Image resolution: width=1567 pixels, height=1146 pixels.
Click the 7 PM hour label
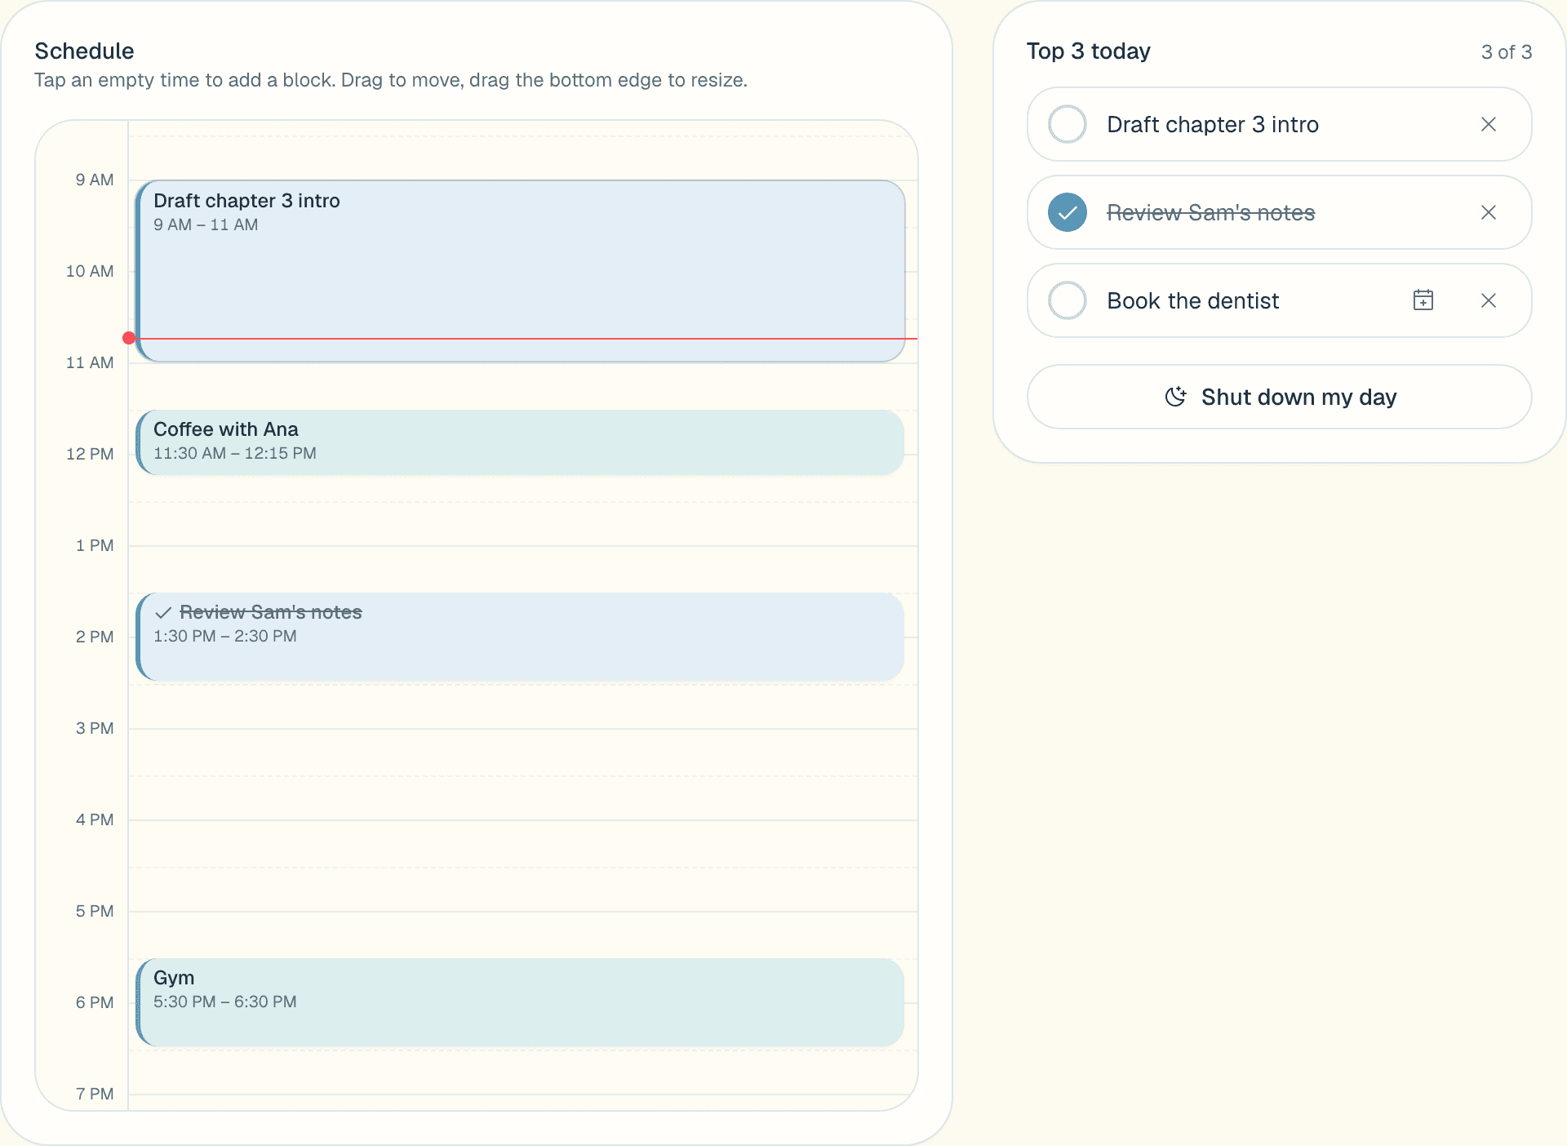click(95, 1094)
